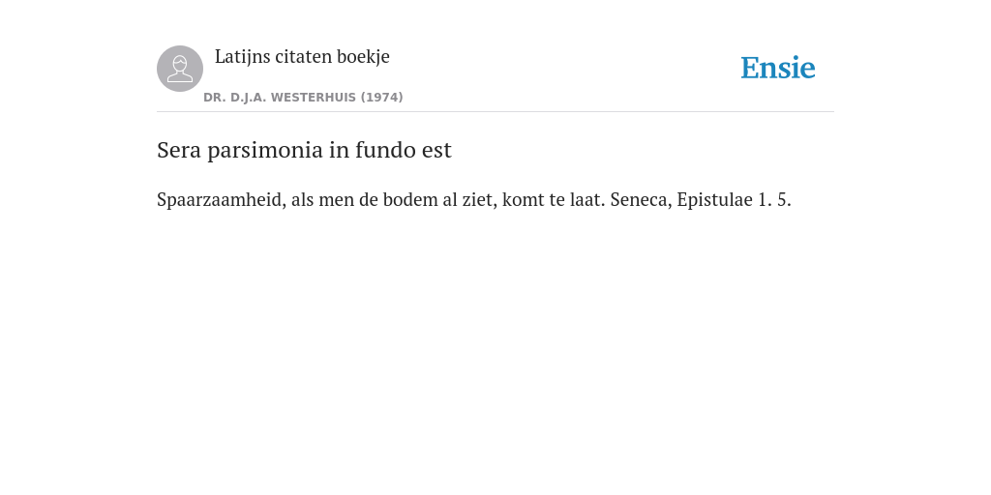991x495 pixels.
Task: Click the word 'fundo' in the heading
Action: click(376, 150)
